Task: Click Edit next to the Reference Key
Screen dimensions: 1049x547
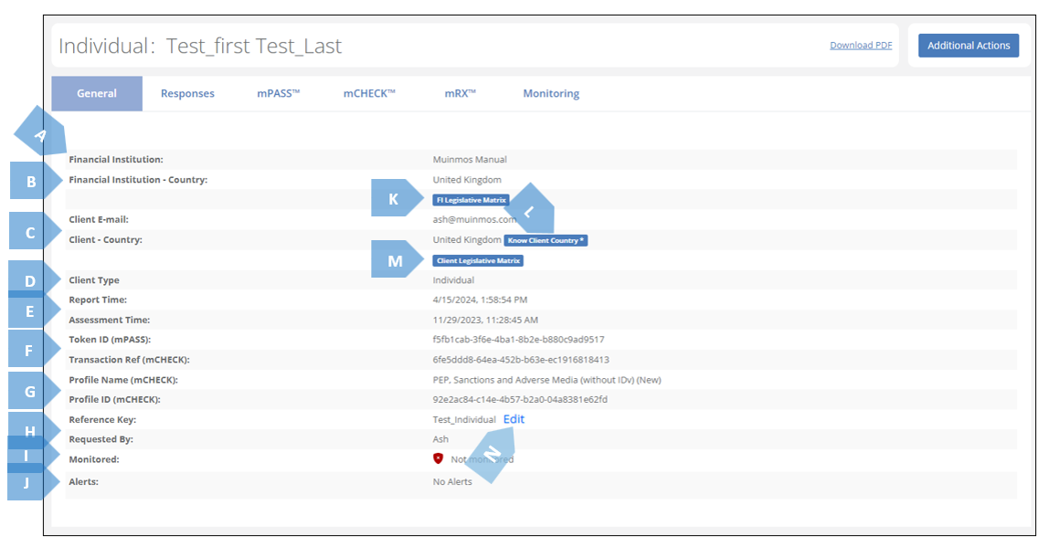Action: tap(514, 419)
